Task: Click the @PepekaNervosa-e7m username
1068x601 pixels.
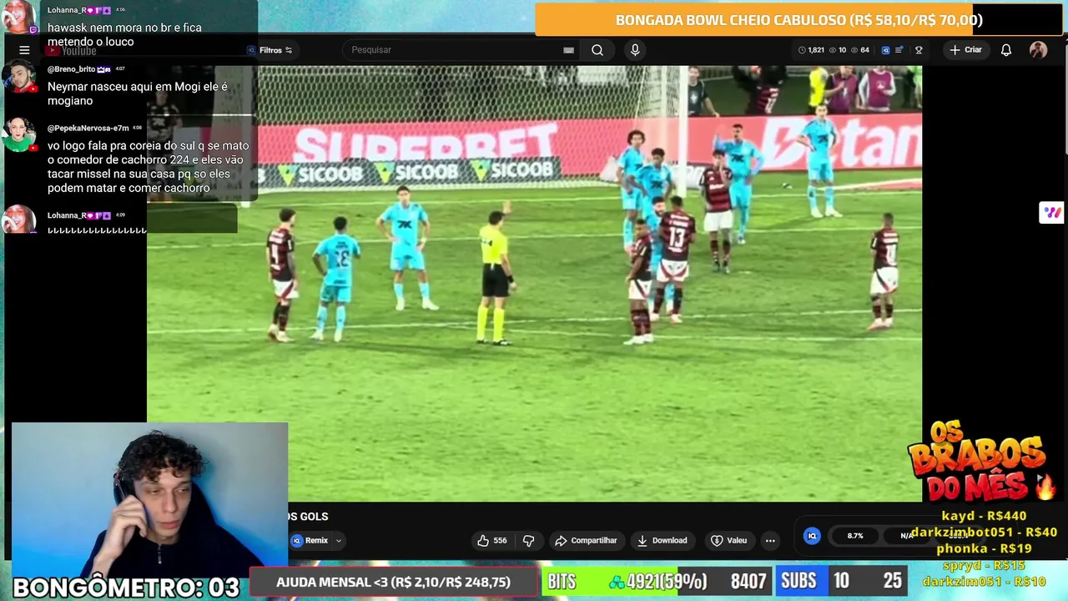Action: coord(88,128)
